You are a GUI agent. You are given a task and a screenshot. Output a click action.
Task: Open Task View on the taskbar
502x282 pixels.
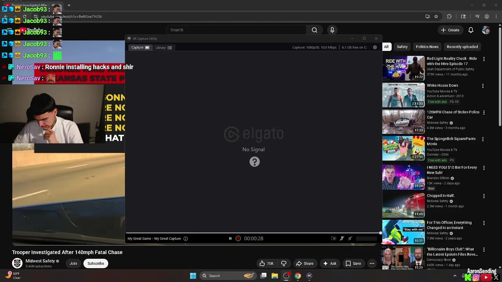point(264,276)
